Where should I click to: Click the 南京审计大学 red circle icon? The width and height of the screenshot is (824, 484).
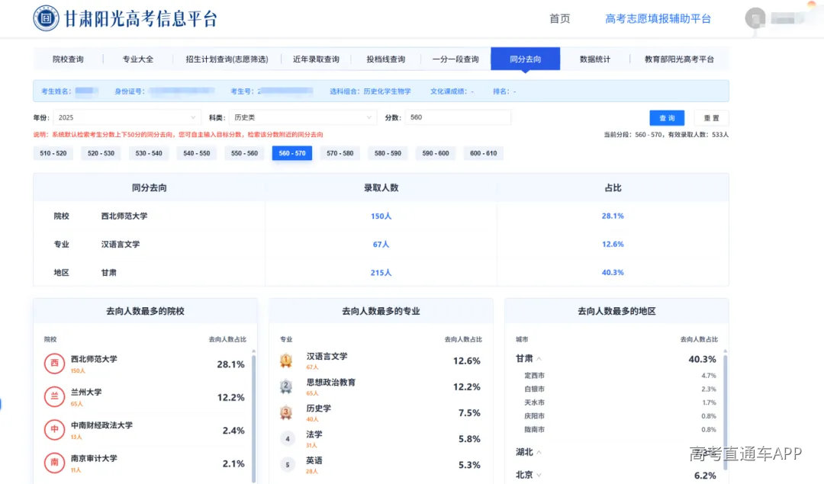pyautogui.click(x=54, y=463)
